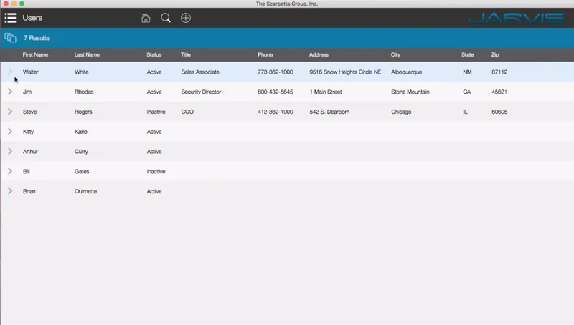Select last name Rogers

click(83, 112)
